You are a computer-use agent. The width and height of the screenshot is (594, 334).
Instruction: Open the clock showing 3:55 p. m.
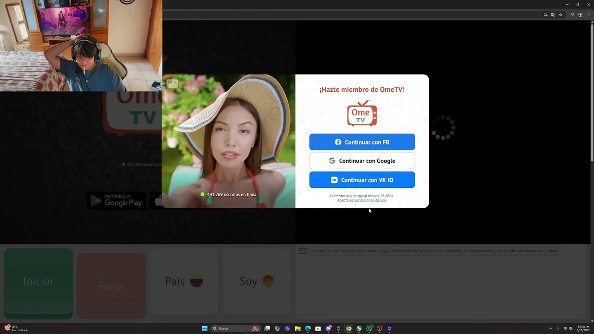click(x=583, y=328)
